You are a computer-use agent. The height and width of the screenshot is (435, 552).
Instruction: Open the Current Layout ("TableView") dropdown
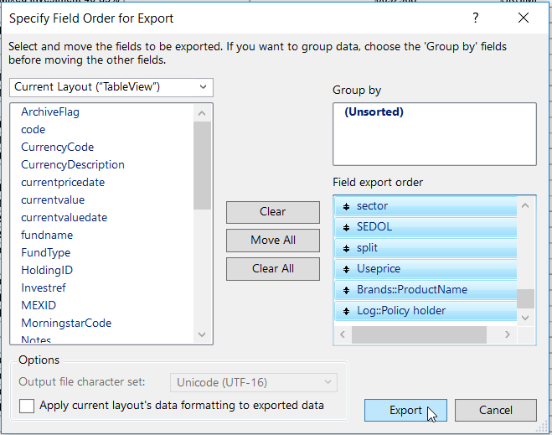pyautogui.click(x=111, y=86)
